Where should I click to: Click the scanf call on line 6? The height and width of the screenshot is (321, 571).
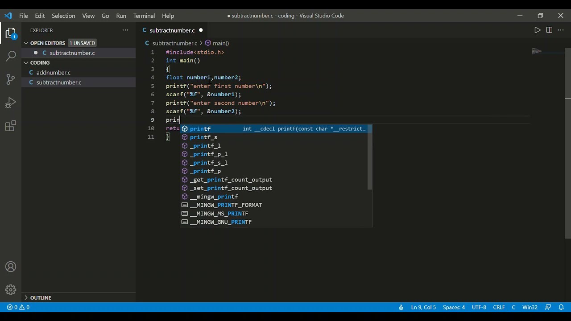203,95
